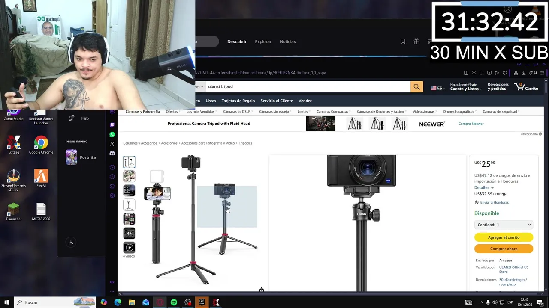Image resolution: width=549 pixels, height=308 pixels.
Task: Open Tarjetas de Regalo nav item
Action: point(238,101)
